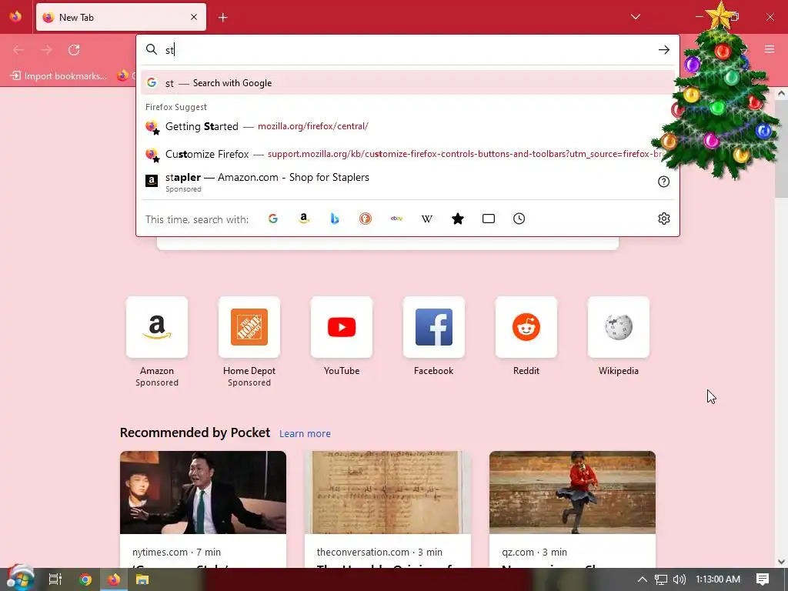Select 'st — Search with Google' suggestion
Viewport: 788px width, 591px height.
[x=408, y=83]
